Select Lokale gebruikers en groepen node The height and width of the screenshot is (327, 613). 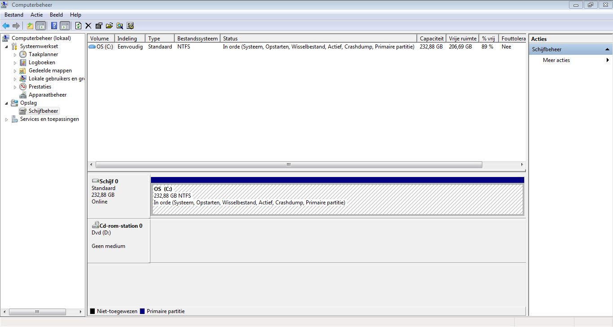click(56, 79)
